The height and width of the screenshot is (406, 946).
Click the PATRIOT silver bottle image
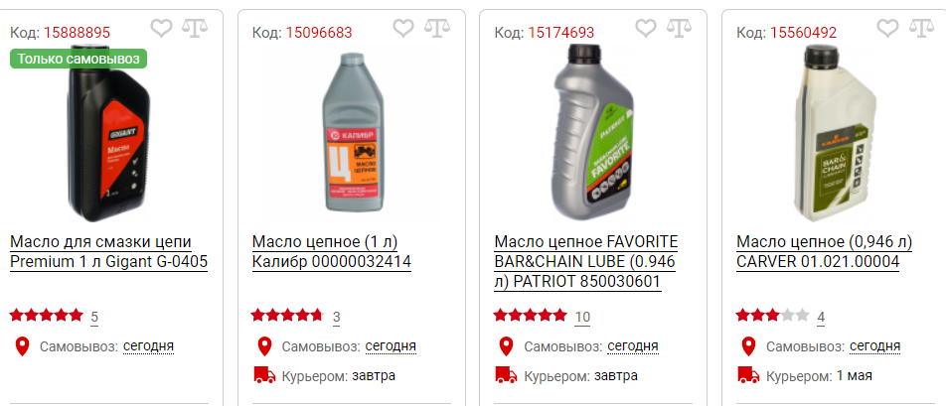593,133
